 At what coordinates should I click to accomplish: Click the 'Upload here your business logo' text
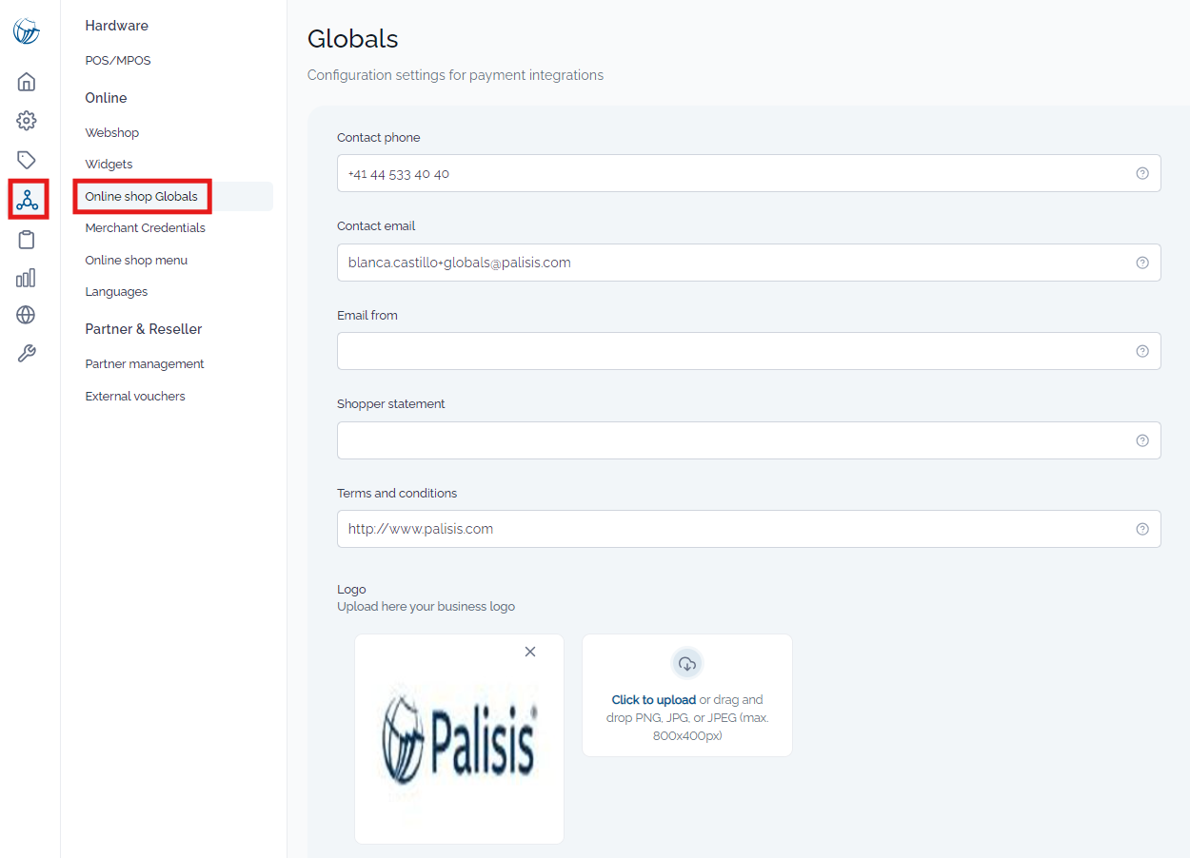(426, 607)
